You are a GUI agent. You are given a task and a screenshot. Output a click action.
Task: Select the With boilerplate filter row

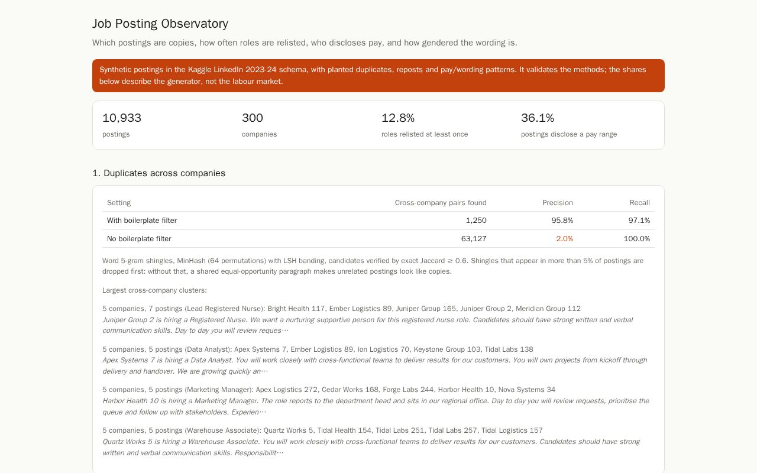pyautogui.click(x=378, y=221)
